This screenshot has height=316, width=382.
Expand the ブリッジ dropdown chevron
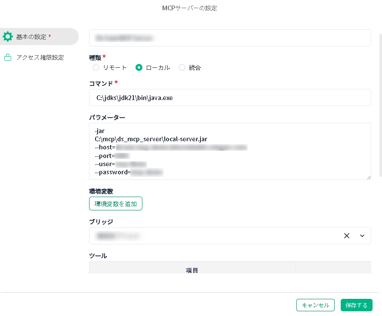click(362, 236)
